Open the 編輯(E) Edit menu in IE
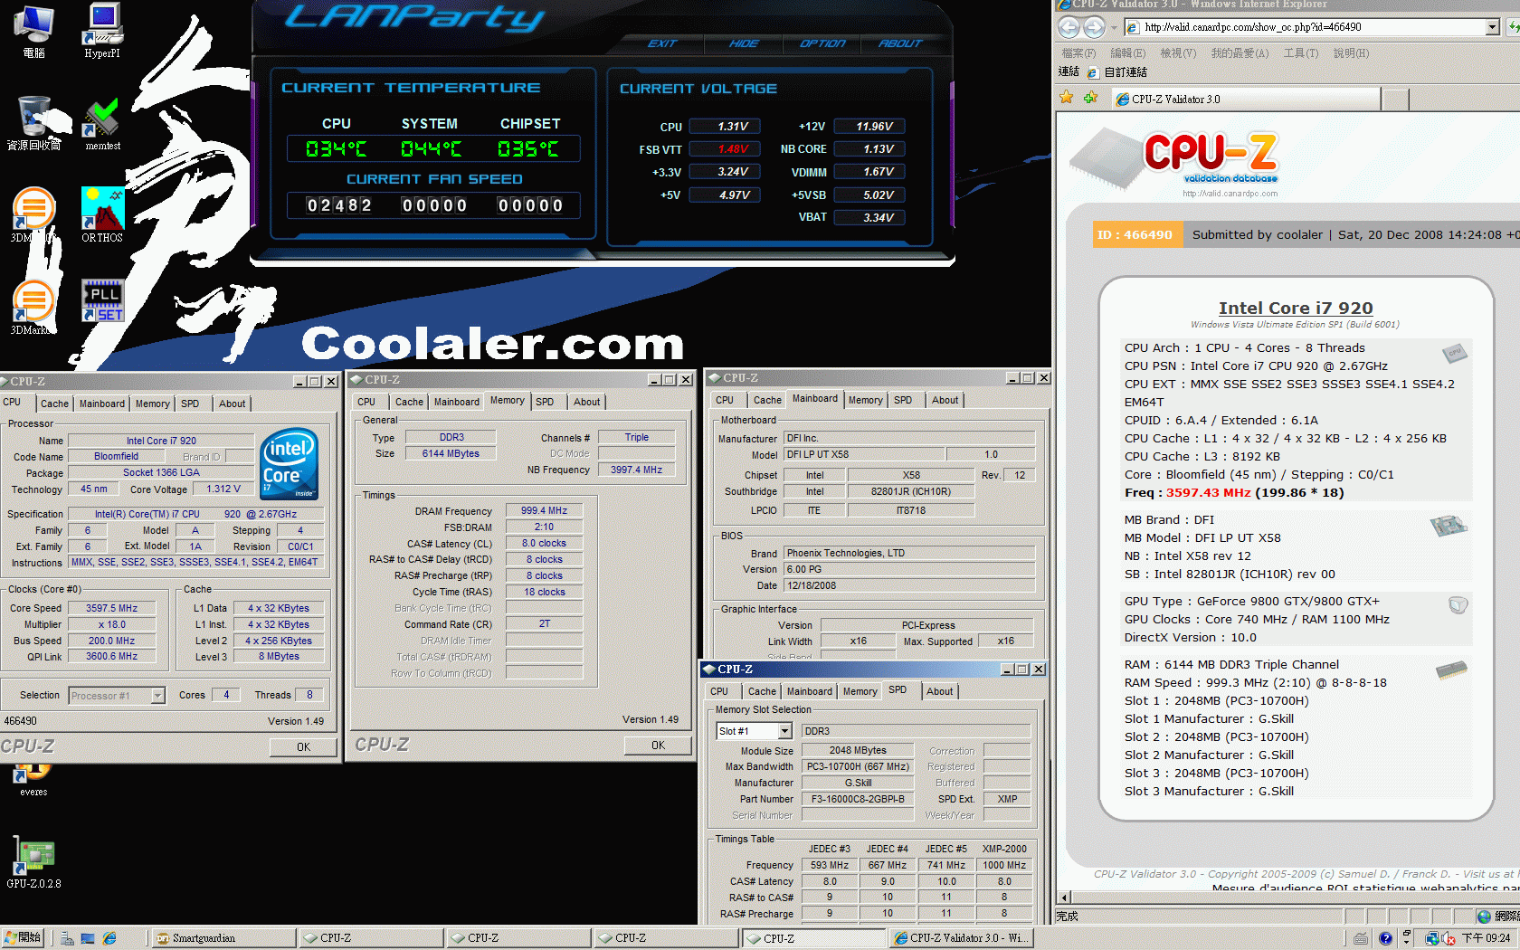 point(1127,53)
